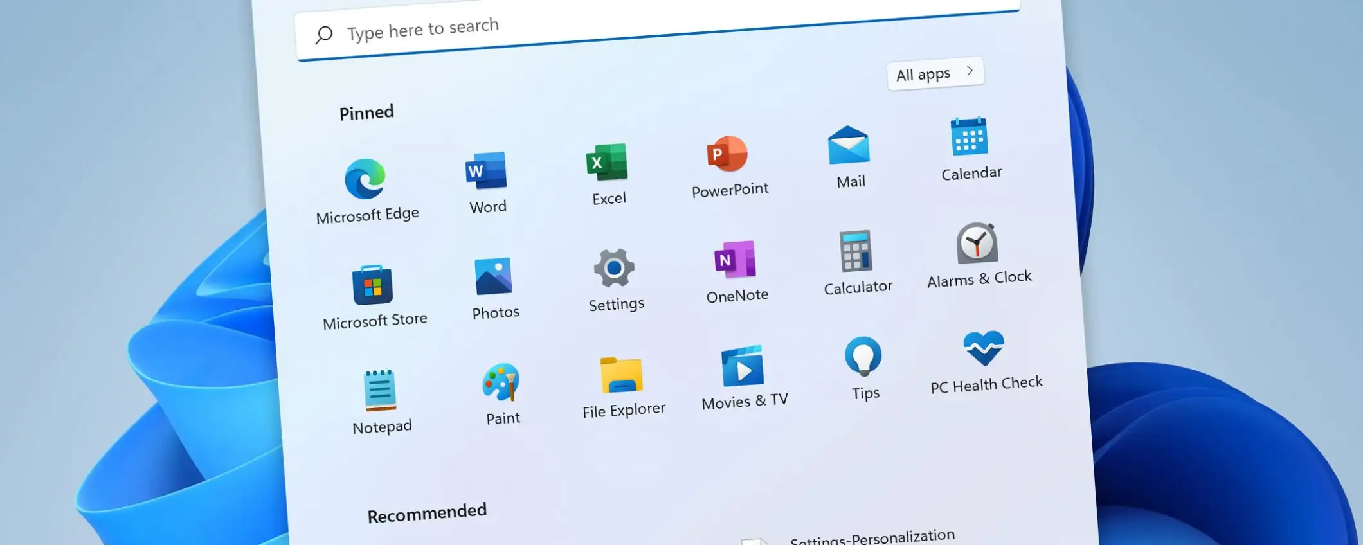Click the 'Type here to search' field
1363x545 pixels.
coord(657,30)
